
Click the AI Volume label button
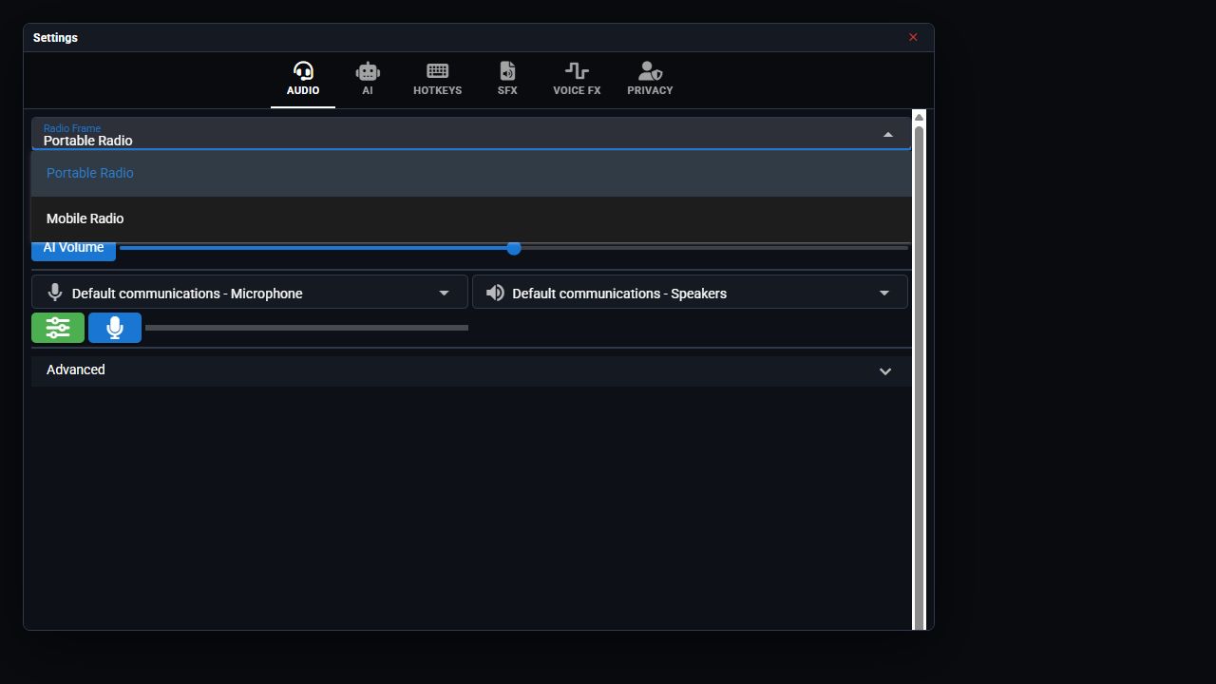coord(73,249)
